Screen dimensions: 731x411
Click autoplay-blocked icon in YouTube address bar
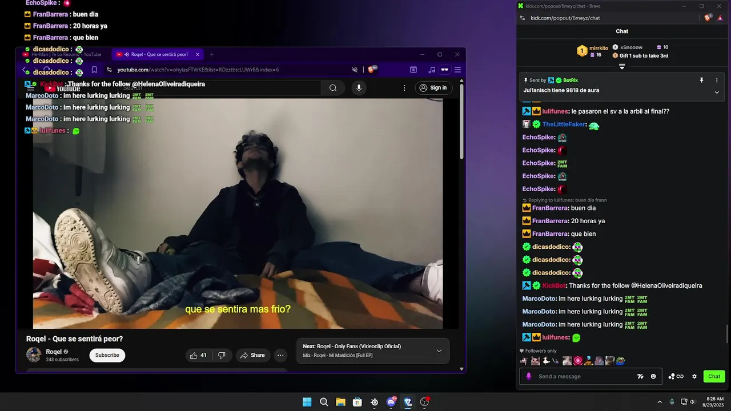355,70
